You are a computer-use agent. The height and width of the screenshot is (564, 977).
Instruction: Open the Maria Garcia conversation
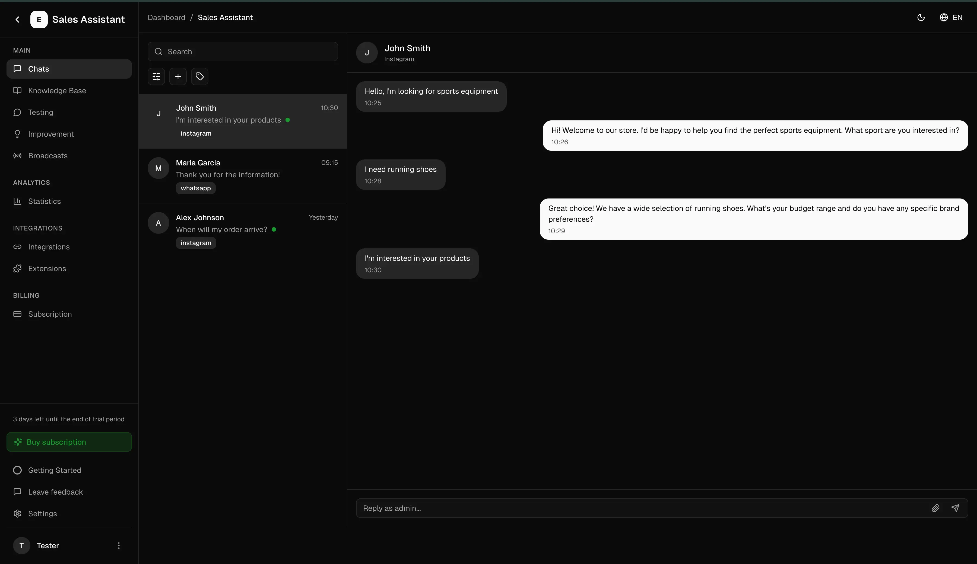243,175
